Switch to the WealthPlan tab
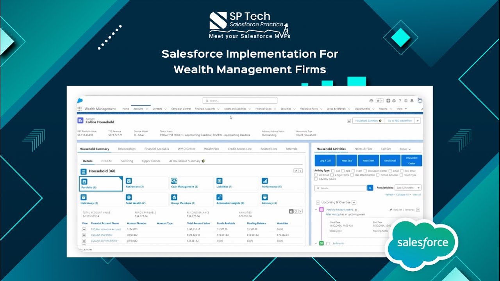Viewport: 500px width, 281px height. [x=211, y=149]
